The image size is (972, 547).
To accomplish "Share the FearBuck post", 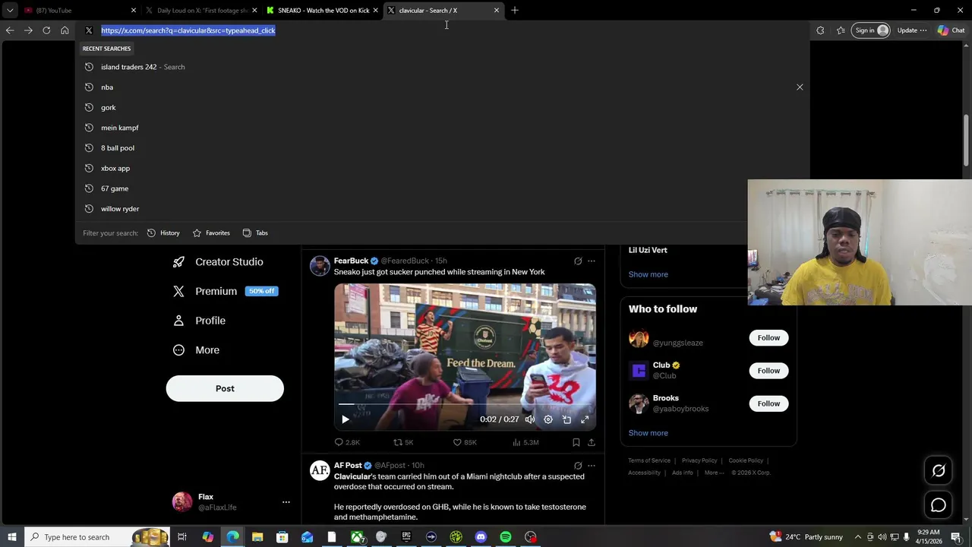I will [592, 442].
